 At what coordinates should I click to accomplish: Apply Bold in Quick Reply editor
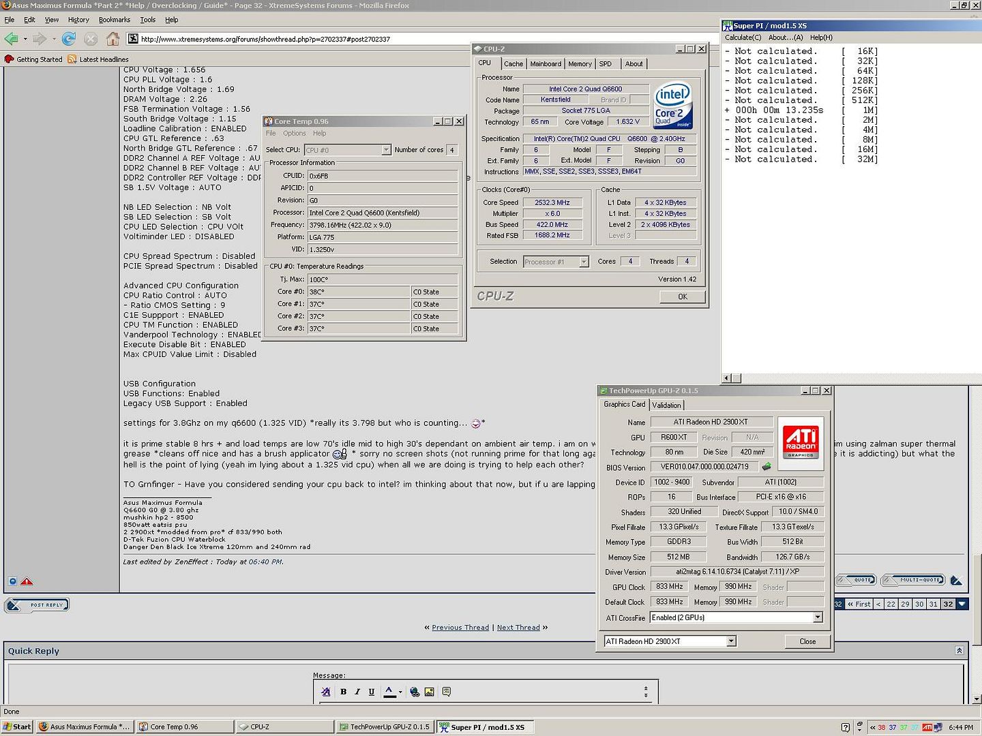343,692
